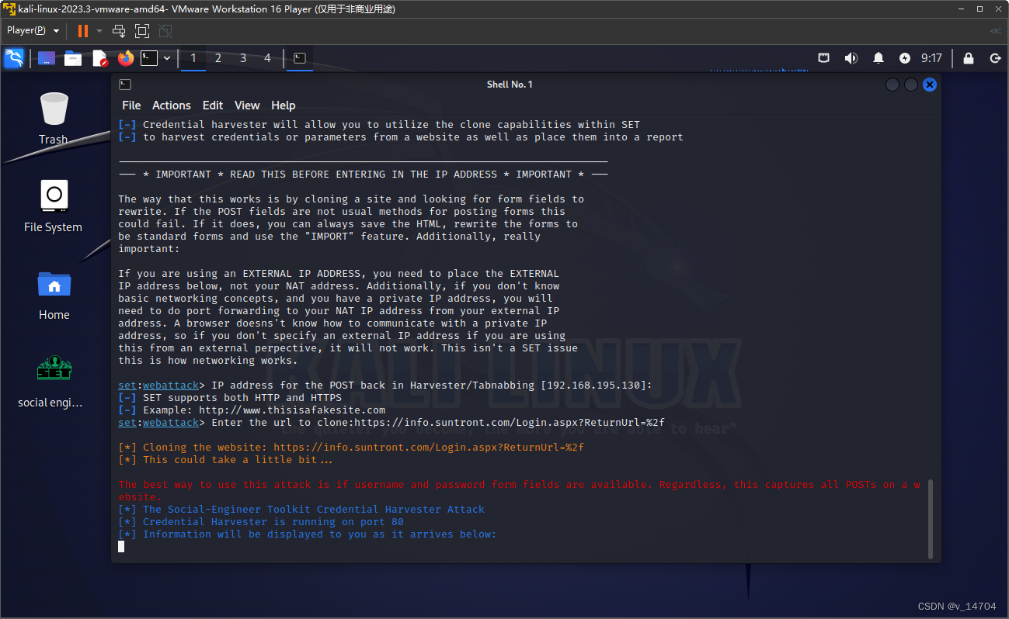Open the terminal View menu
Viewport: 1009px width, 619px height.
[x=247, y=105]
